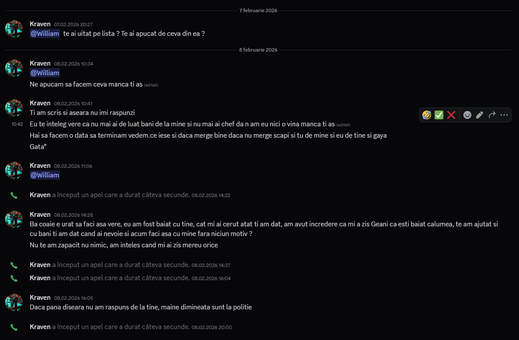Viewport: 519px width, 340px height.
Task: Click Kraven's name in the 14:37 call entry
Action: 40,265
